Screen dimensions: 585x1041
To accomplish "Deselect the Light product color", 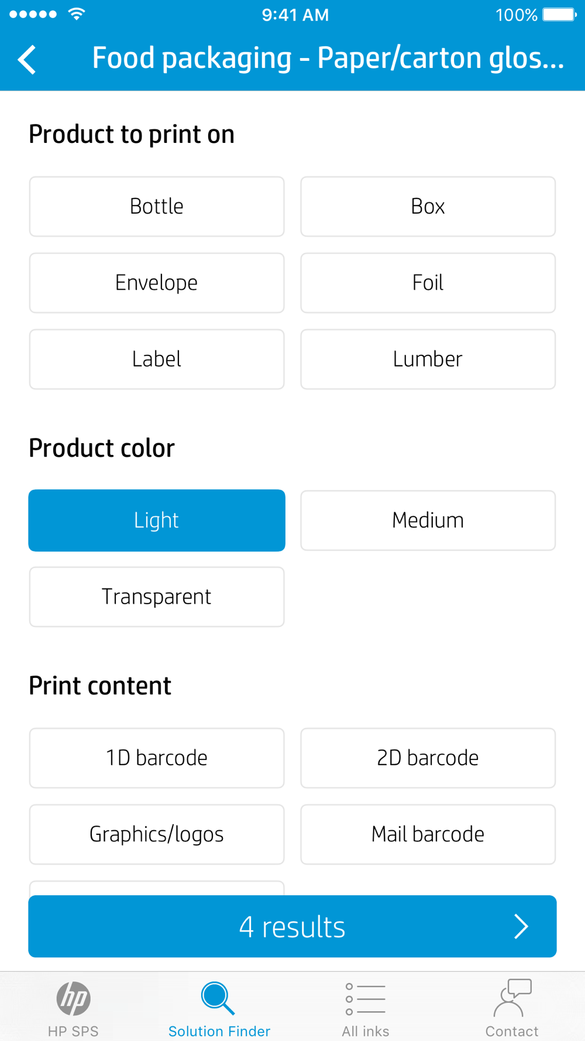I will click(x=157, y=520).
